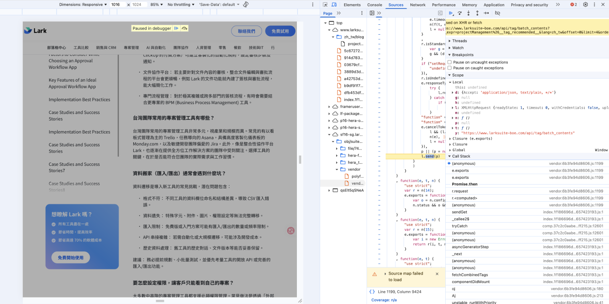Click the Step button with arrow-dot icon

coord(487,13)
